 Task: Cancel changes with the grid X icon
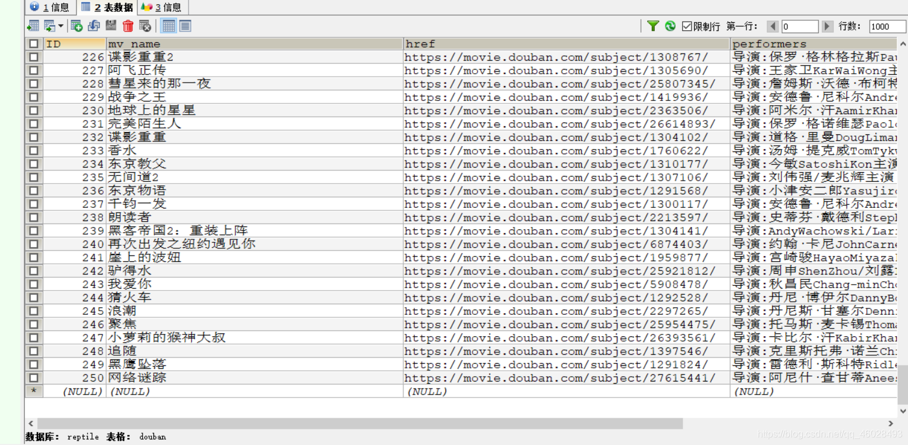point(145,26)
